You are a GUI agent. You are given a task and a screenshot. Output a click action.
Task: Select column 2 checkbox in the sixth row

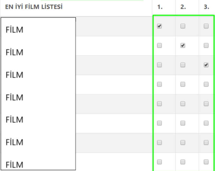(183, 123)
